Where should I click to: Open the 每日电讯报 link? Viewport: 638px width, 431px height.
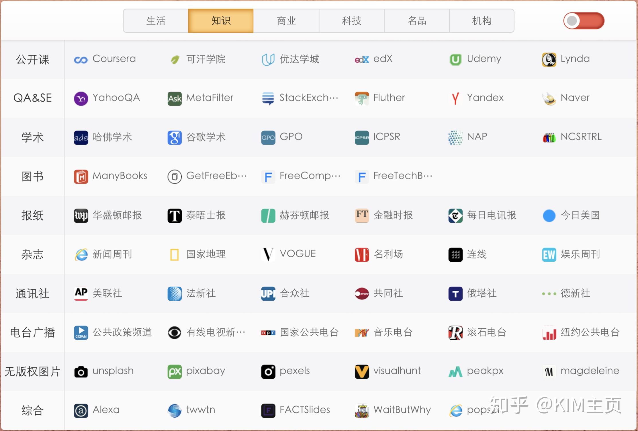[482, 215]
